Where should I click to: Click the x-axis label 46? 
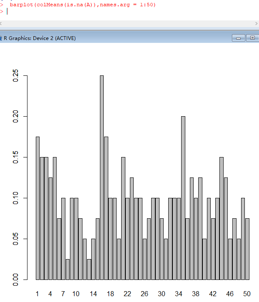point(230,294)
